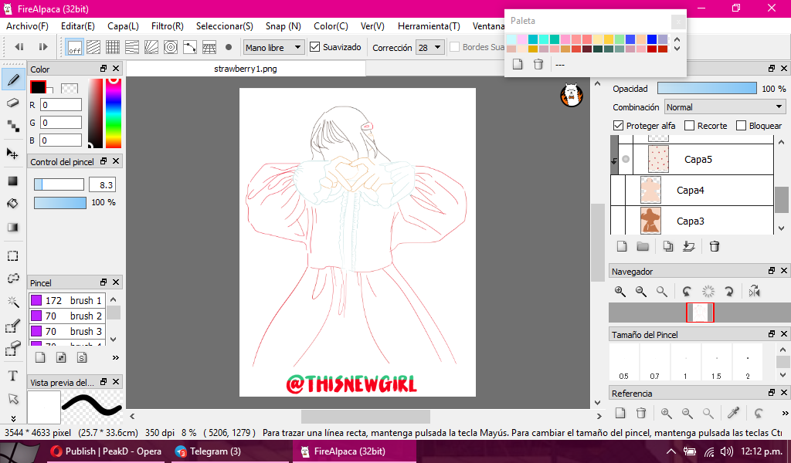The width and height of the screenshot is (791, 463).
Task: Select the Text tool
Action: 13,376
